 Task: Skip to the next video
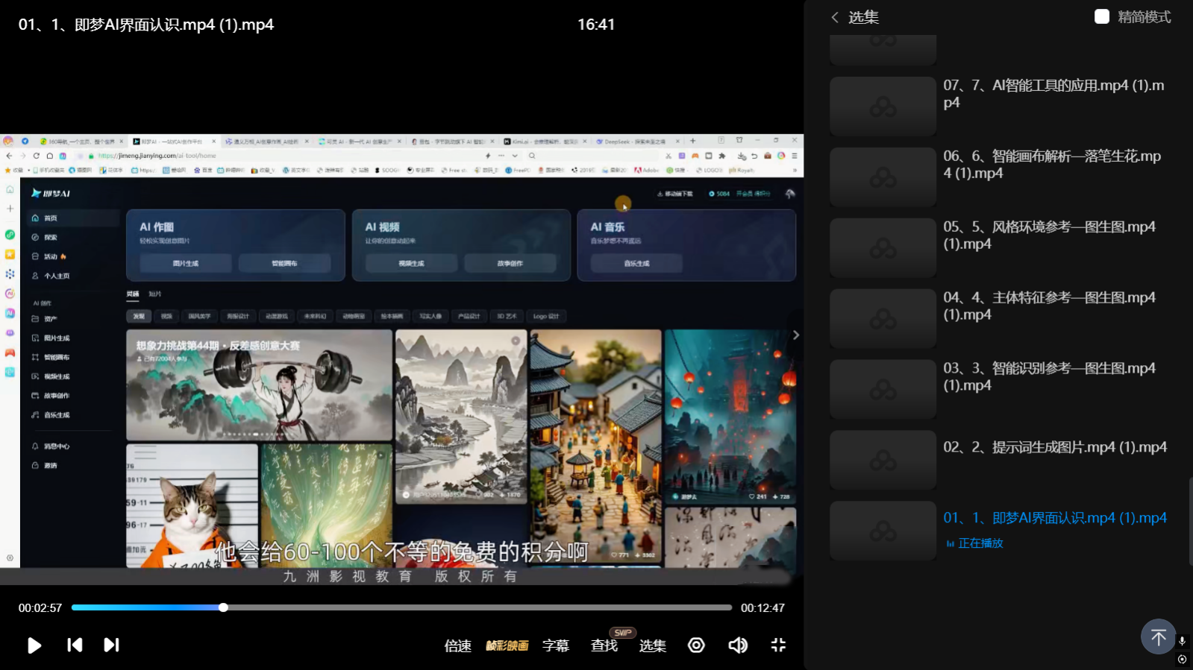click(111, 645)
